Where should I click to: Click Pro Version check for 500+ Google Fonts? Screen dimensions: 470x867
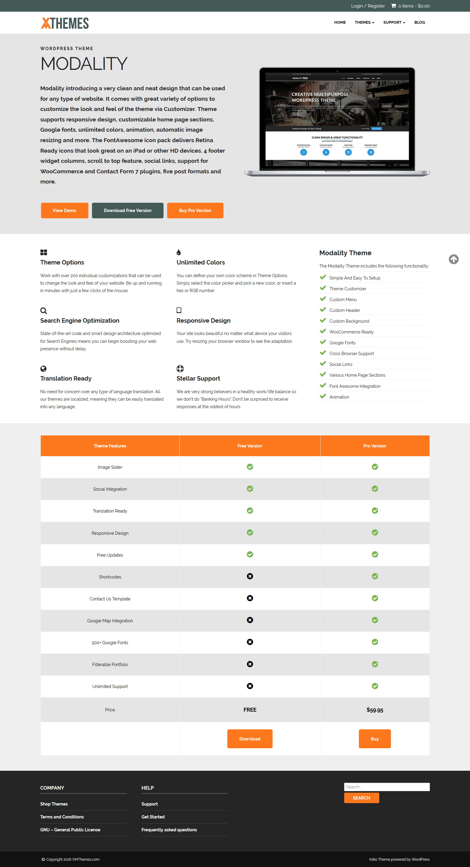pyautogui.click(x=375, y=642)
